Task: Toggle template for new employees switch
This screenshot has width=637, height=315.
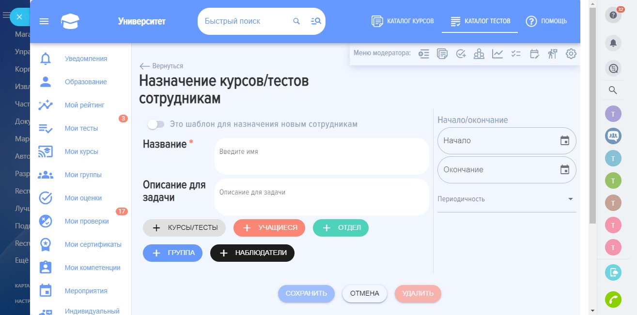Action: 156,124
